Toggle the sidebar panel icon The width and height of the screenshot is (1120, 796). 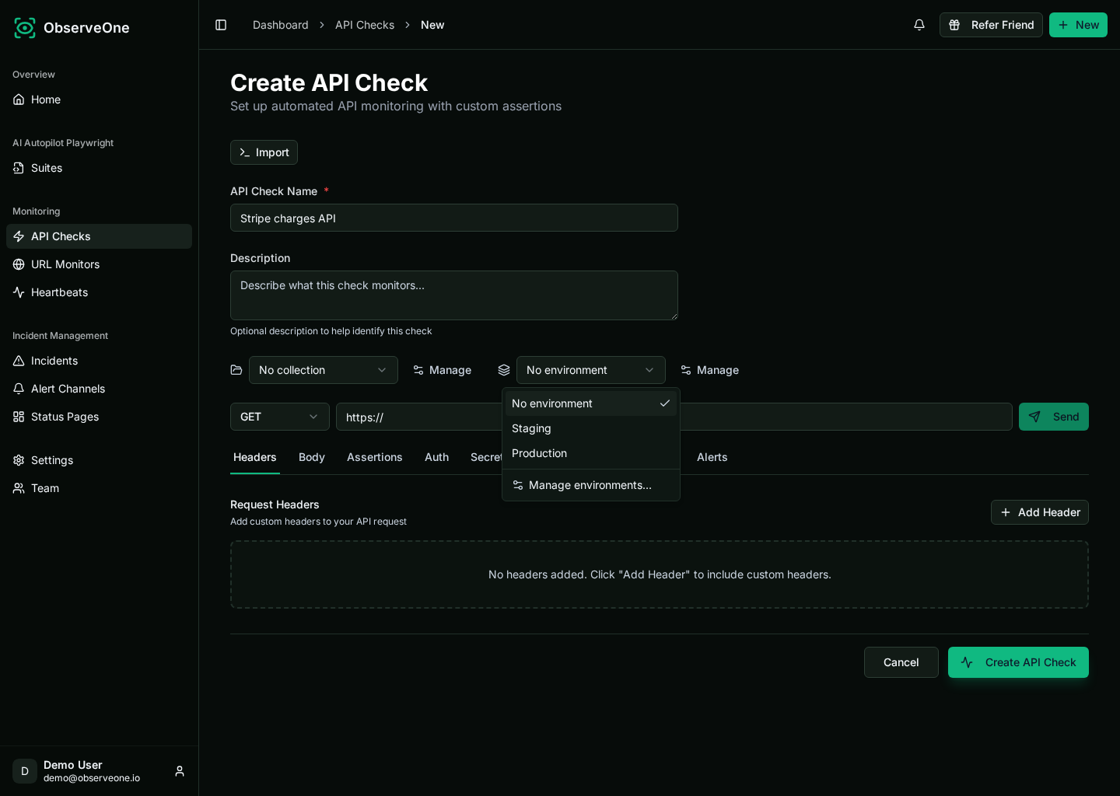coord(221,25)
